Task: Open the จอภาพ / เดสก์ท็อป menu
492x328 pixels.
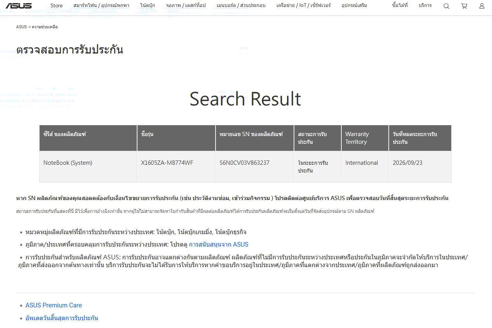Action: [186, 5]
